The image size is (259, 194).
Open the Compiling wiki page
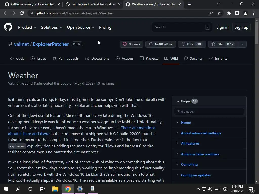pos(189,164)
